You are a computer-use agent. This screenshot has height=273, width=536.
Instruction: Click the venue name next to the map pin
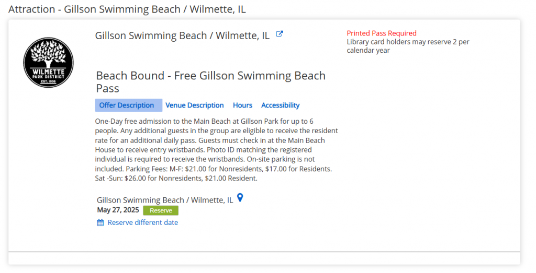tap(165, 200)
